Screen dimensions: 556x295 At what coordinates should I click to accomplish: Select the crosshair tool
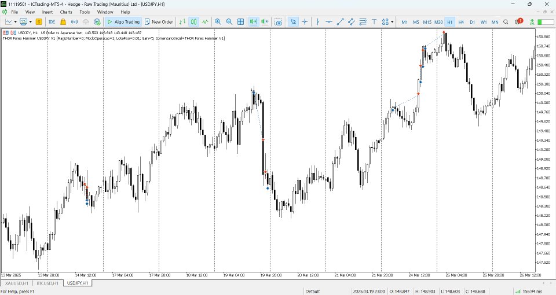(305, 21)
